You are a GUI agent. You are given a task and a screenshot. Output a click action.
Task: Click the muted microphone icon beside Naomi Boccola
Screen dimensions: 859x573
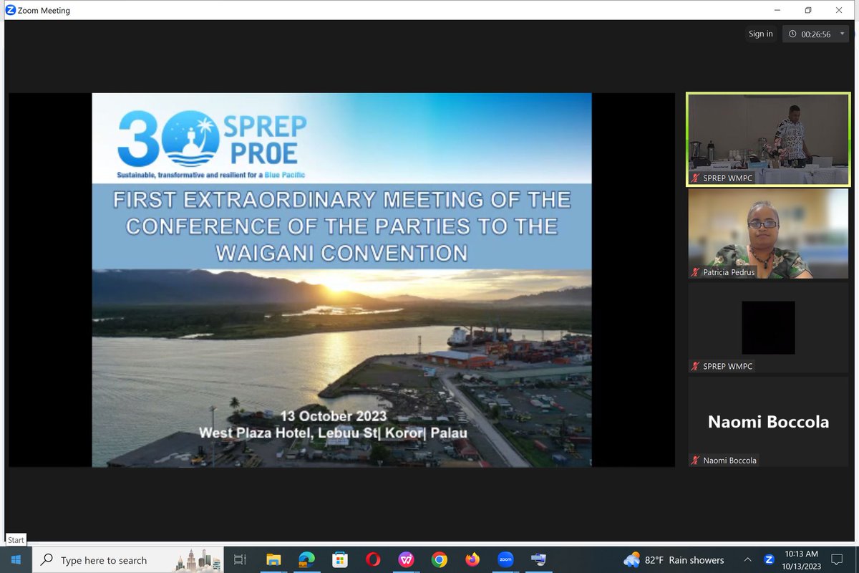[694, 460]
